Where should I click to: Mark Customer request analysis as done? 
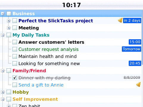coord(15,49)
